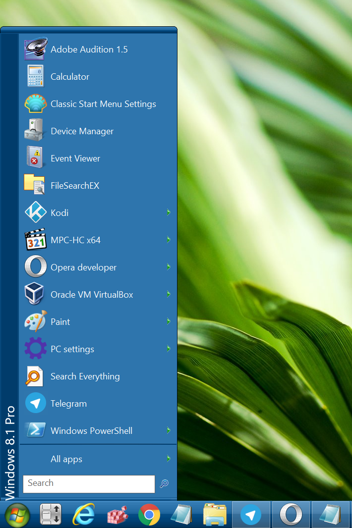
Task: Select the Event Viewer entry text
Action: point(75,158)
